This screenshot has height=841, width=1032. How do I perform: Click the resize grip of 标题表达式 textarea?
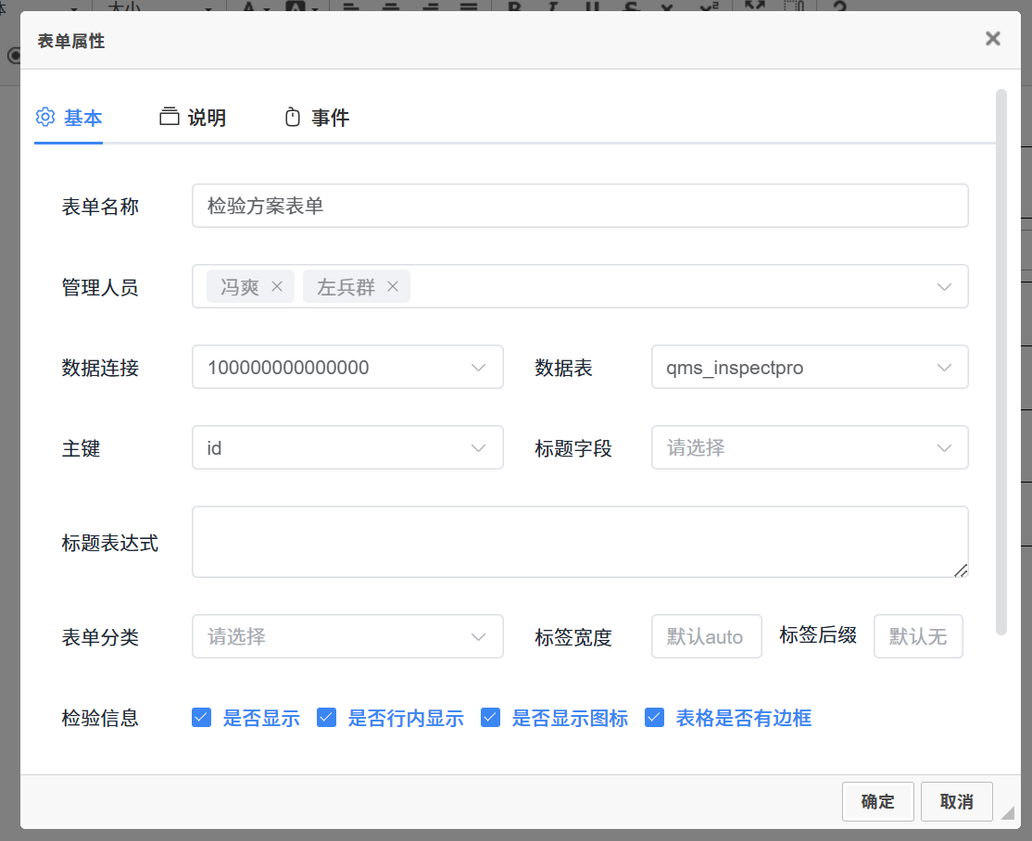click(x=961, y=571)
